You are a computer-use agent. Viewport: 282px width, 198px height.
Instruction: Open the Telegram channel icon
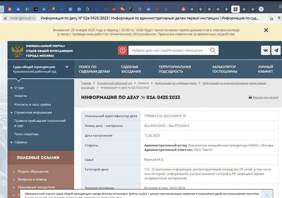point(276,50)
